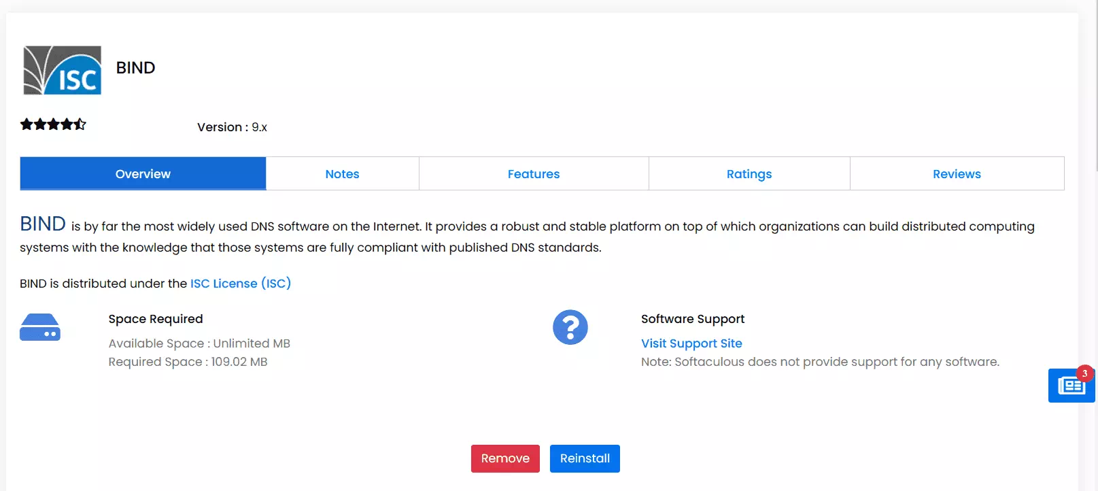
Task: Click the question mark support icon
Action: [570, 327]
